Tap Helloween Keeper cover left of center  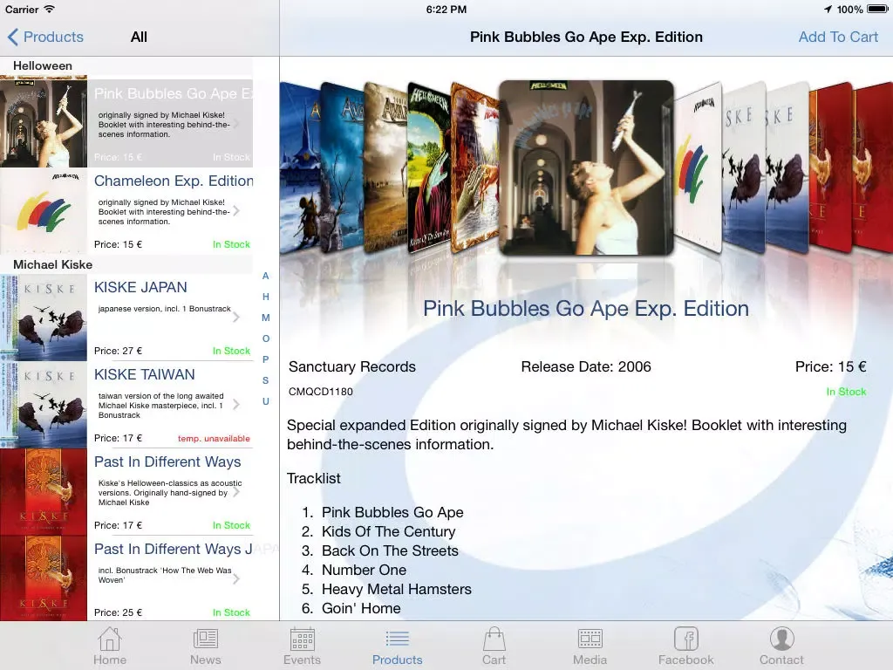429,167
